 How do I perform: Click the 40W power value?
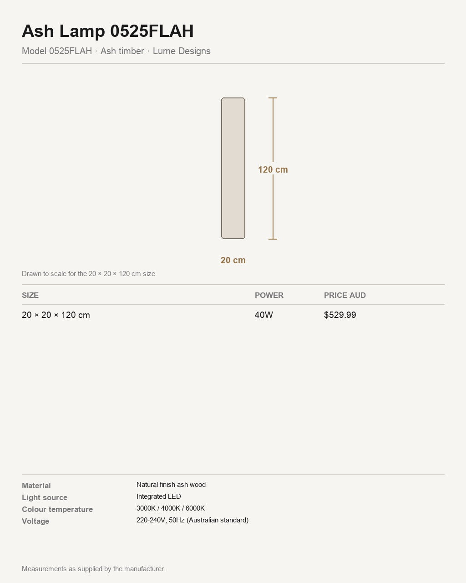click(264, 315)
